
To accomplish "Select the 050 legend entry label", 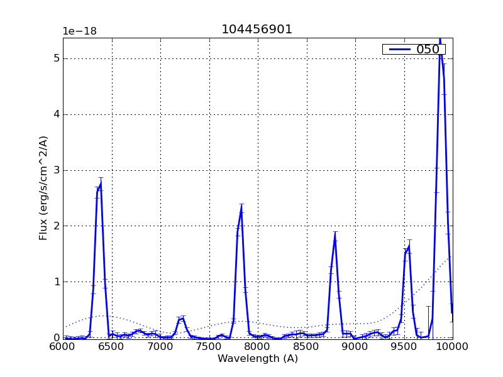I will click(x=428, y=50).
